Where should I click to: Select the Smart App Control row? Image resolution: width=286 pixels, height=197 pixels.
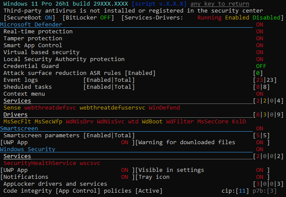tap(32, 45)
